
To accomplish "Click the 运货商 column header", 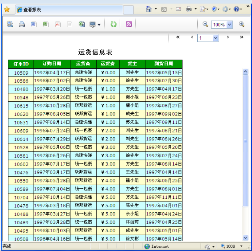I will point(83,64).
